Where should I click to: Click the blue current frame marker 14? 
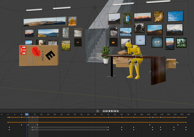coord(27,114)
